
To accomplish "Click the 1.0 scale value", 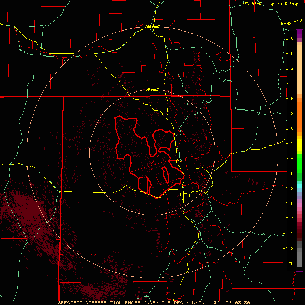I will (x=290, y=204).
